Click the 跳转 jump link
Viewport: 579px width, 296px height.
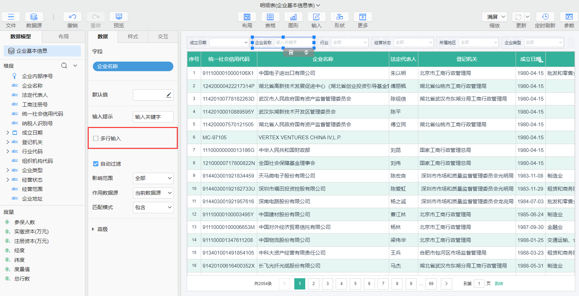click(x=499, y=284)
